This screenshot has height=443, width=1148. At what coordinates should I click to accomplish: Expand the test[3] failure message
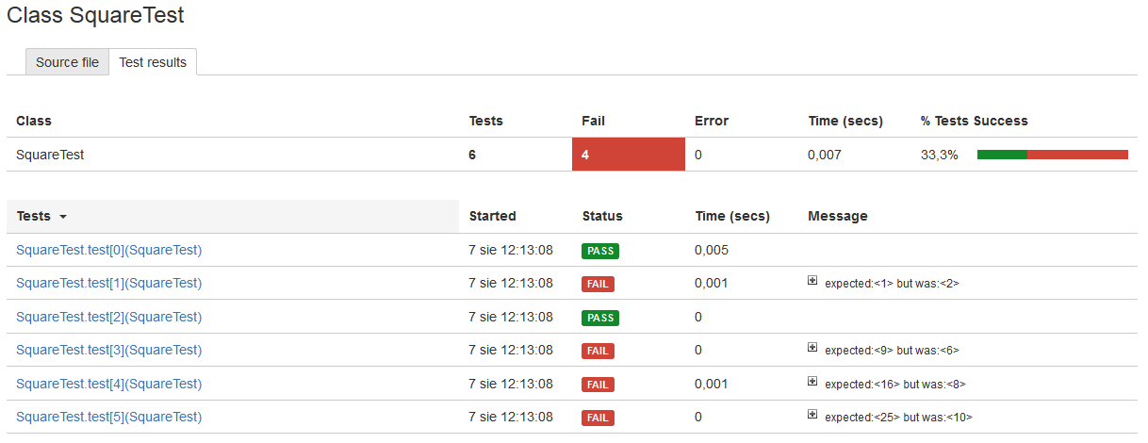pos(812,348)
